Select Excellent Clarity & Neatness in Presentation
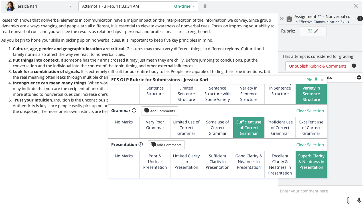 (280, 165)
